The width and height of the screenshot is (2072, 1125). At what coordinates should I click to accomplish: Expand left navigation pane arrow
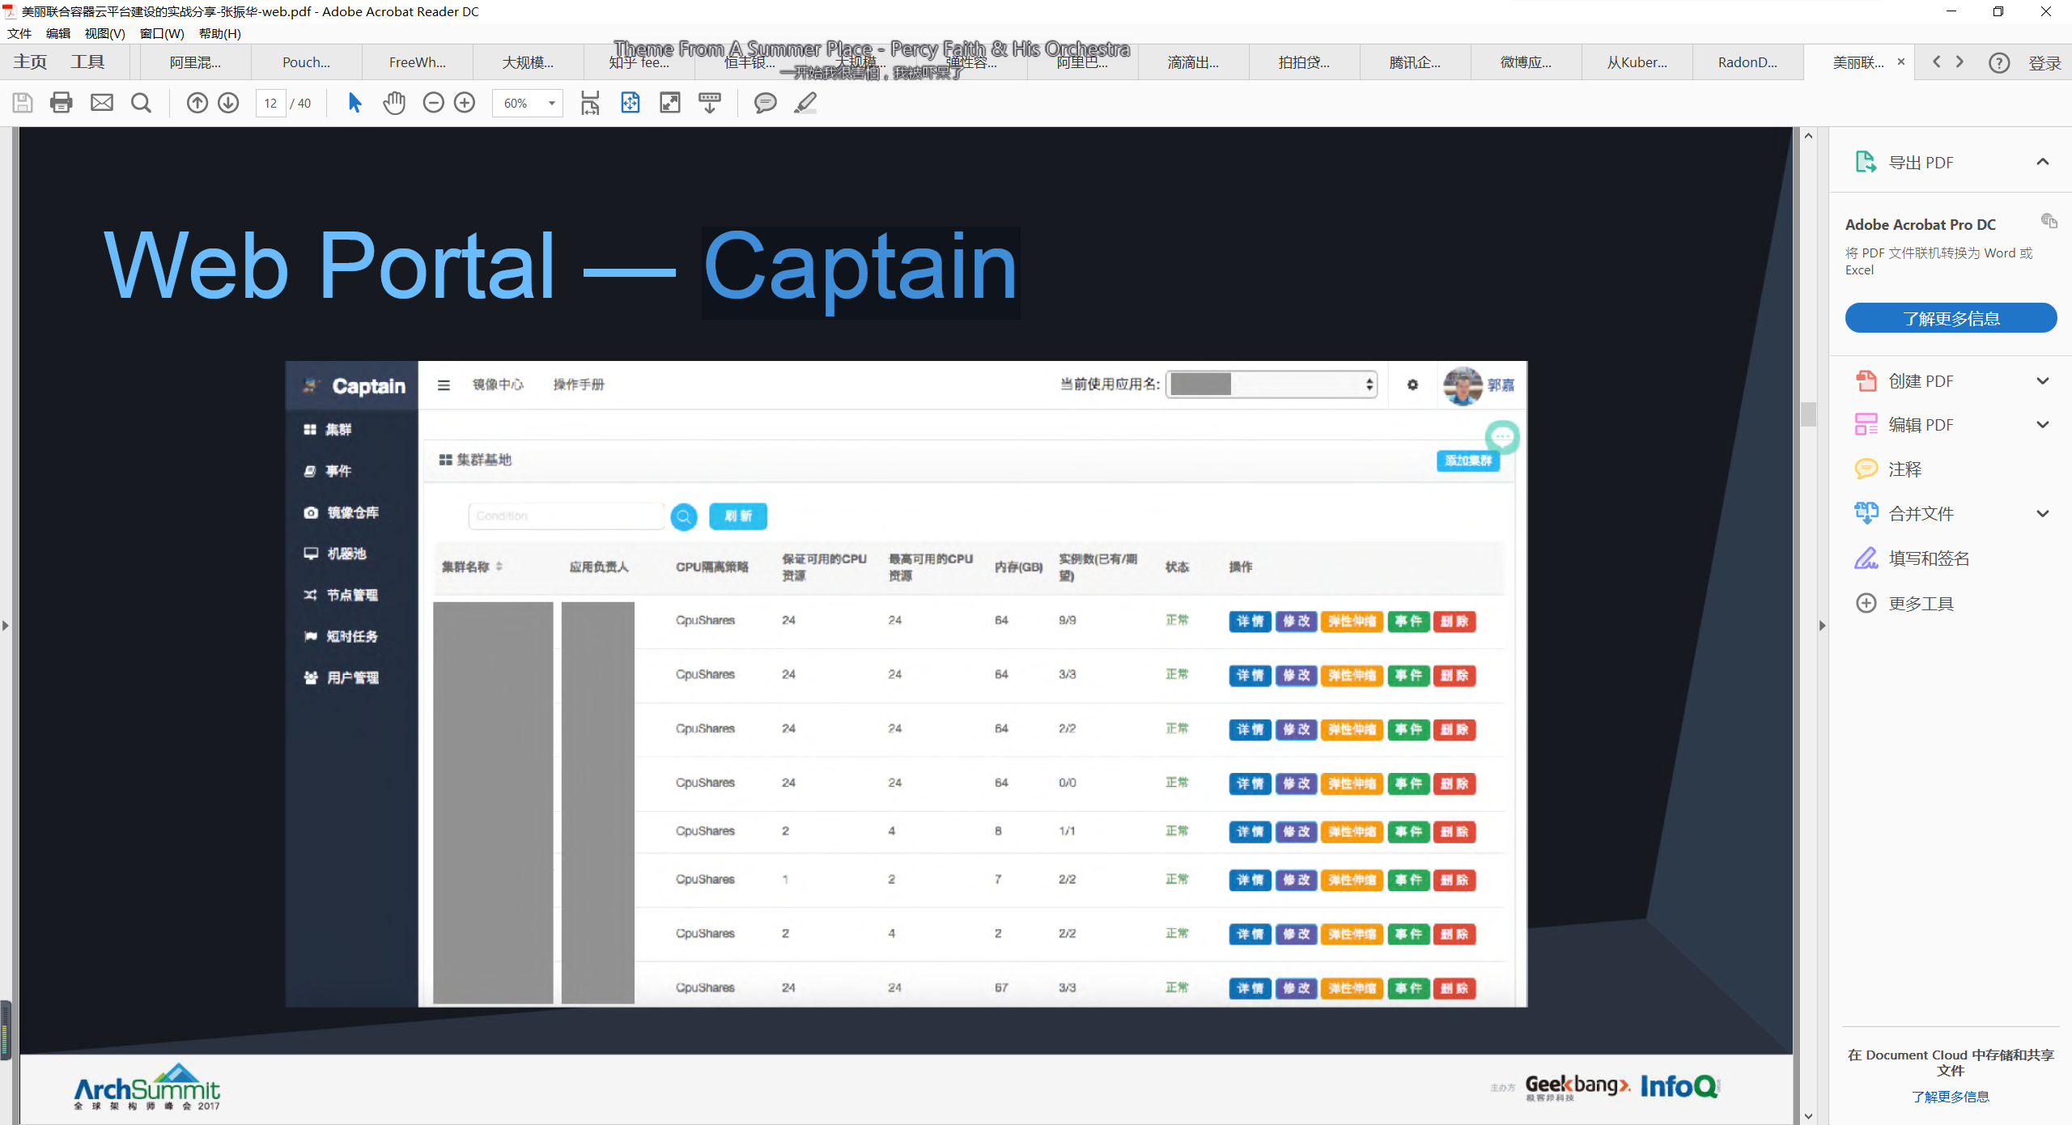coord(6,626)
